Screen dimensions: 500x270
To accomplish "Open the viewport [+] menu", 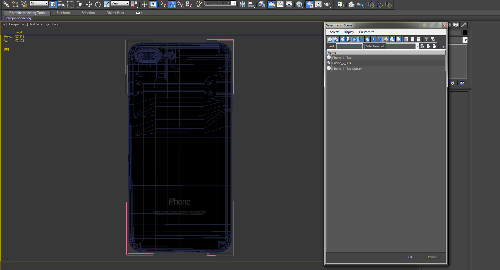I will tap(4, 24).
